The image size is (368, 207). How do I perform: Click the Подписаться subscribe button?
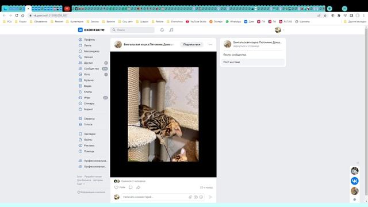tap(191, 44)
